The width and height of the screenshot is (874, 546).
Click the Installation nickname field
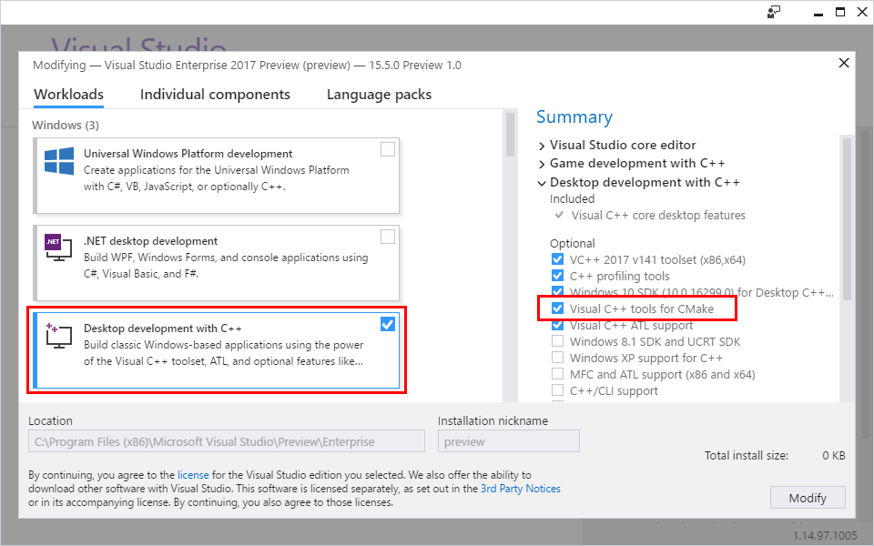coord(508,441)
